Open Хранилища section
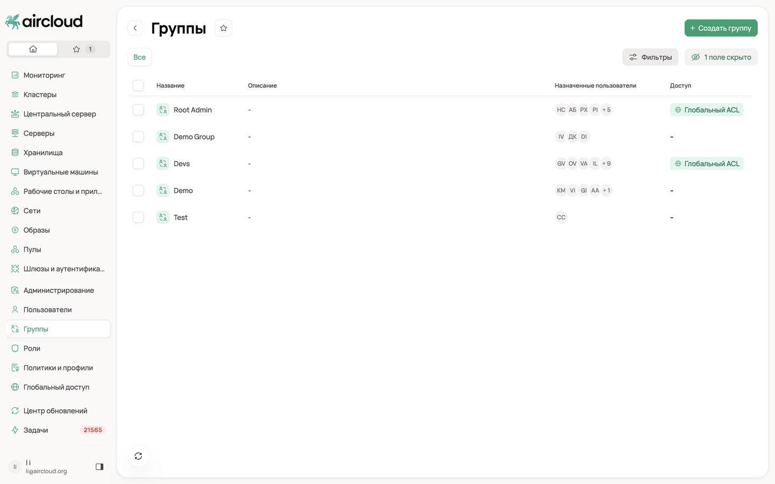The height and width of the screenshot is (484, 775). click(x=58, y=153)
